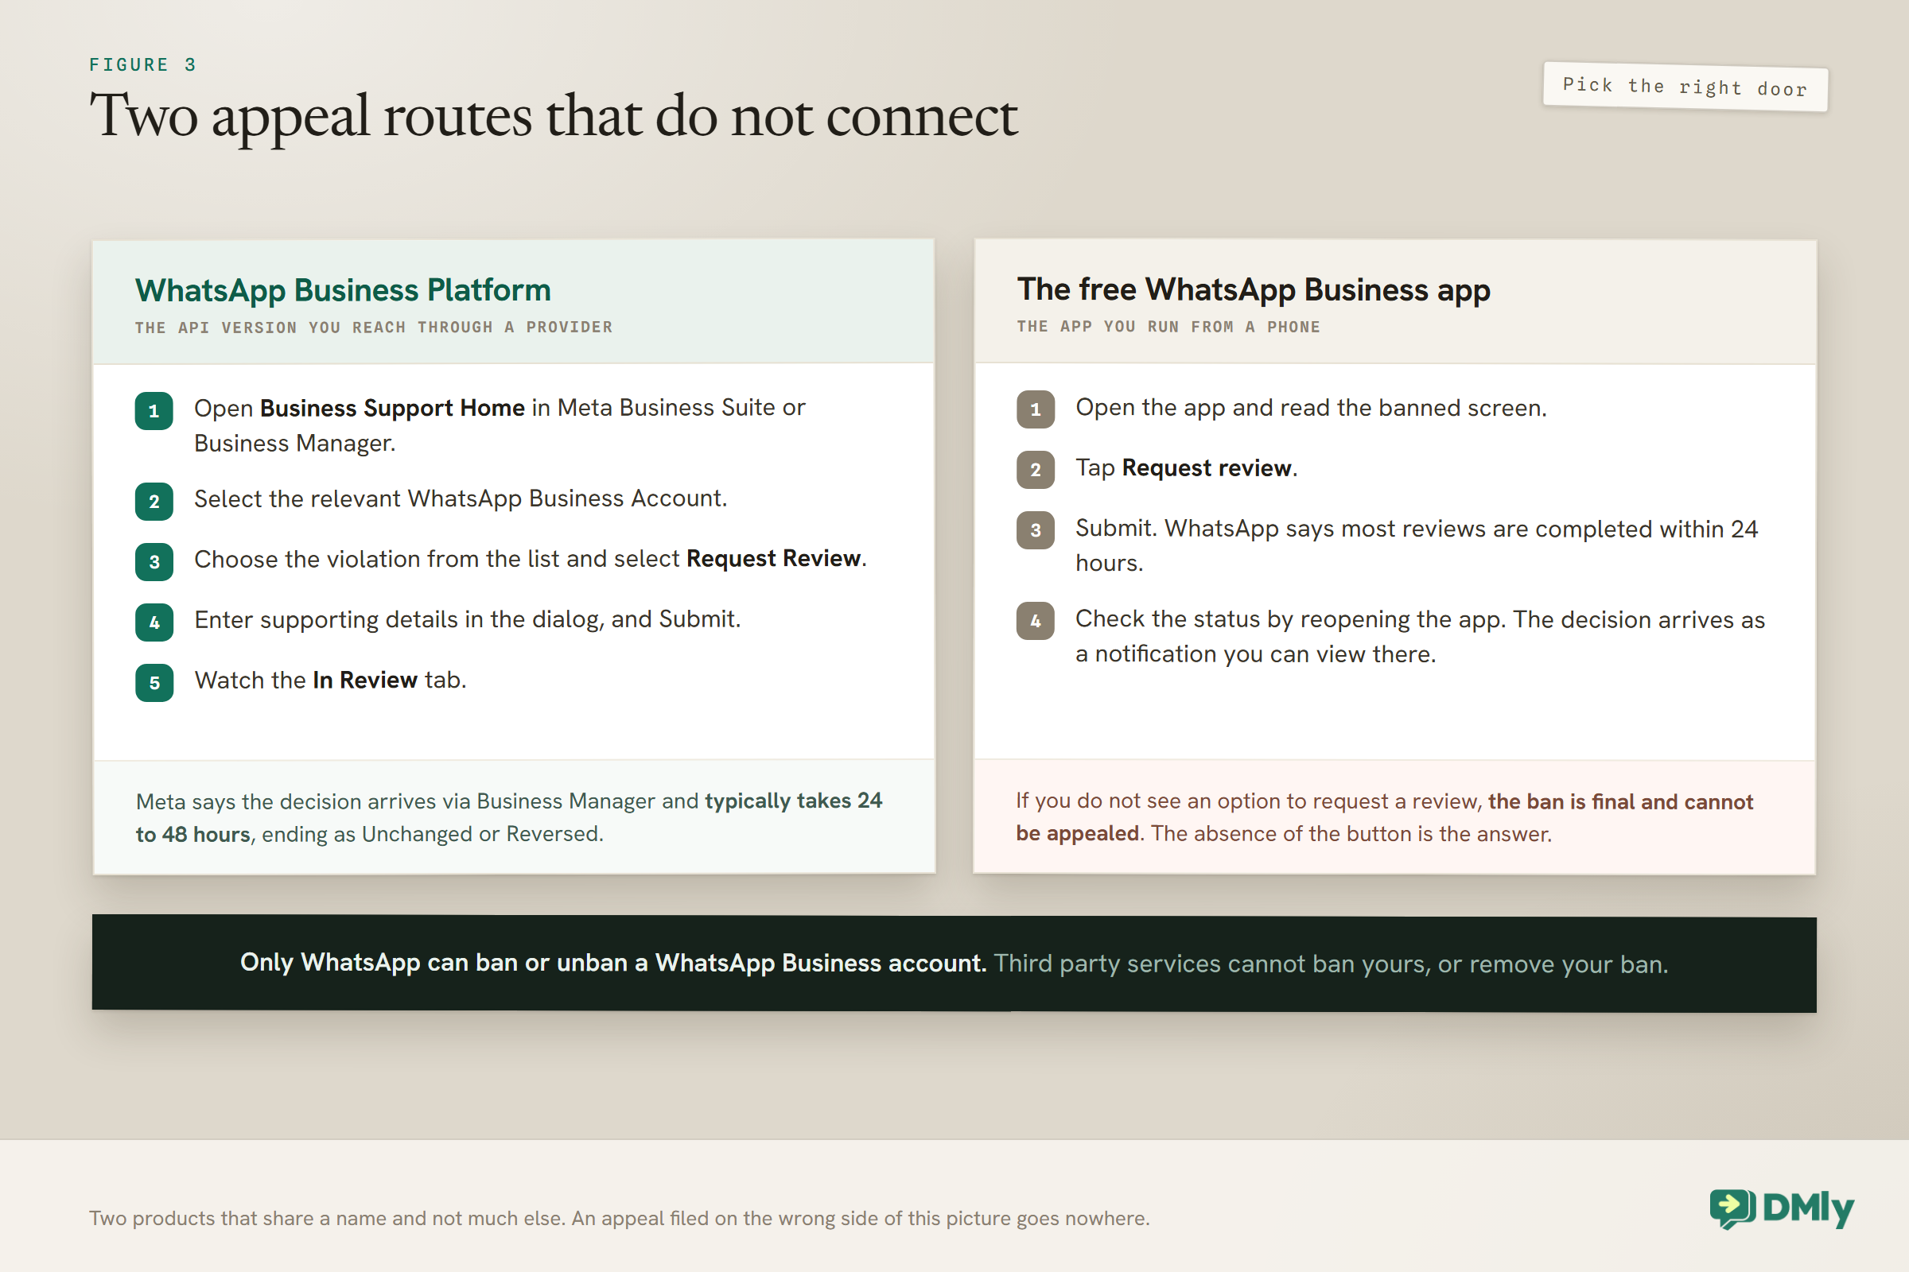Viewport: 1909px width, 1272px height.
Task: Click the DMly logo icon
Action: tap(1732, 1208)
